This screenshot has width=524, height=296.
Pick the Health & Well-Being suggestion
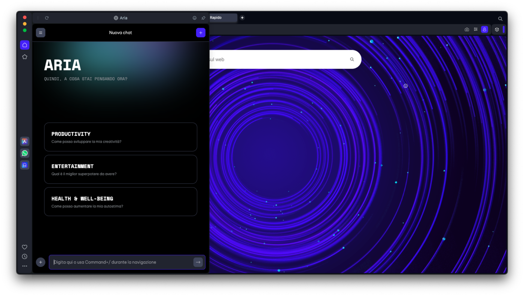[121, 201]
